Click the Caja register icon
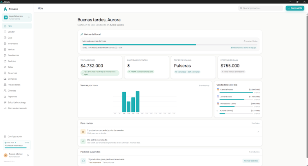This screenshot has height=166, width=308. click(x=5, y=38)
